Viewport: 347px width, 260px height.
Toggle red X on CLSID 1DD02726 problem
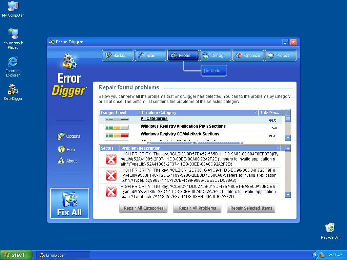(111, 191)
